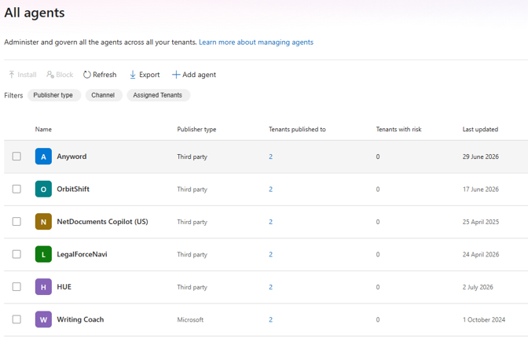Open the Channel filter
Viewport: 528px width, 339px height.
click(x=104, y=95)
